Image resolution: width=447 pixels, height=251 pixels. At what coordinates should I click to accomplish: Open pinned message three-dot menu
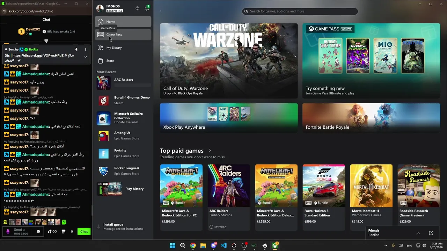pyautogui.click(x=86, y=50)
